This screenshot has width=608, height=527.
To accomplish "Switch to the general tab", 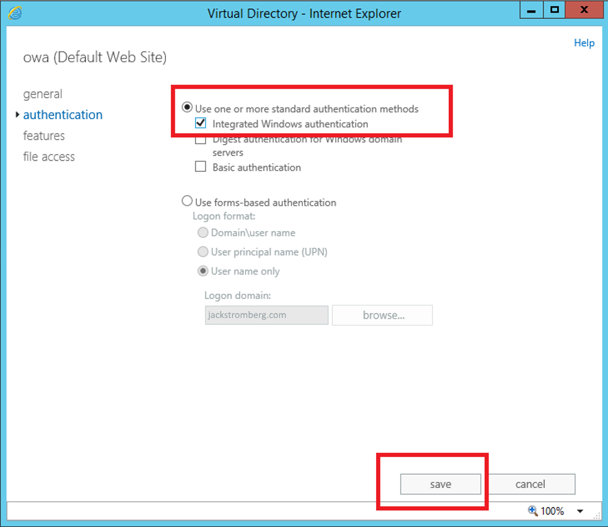I will click(43, 94).
